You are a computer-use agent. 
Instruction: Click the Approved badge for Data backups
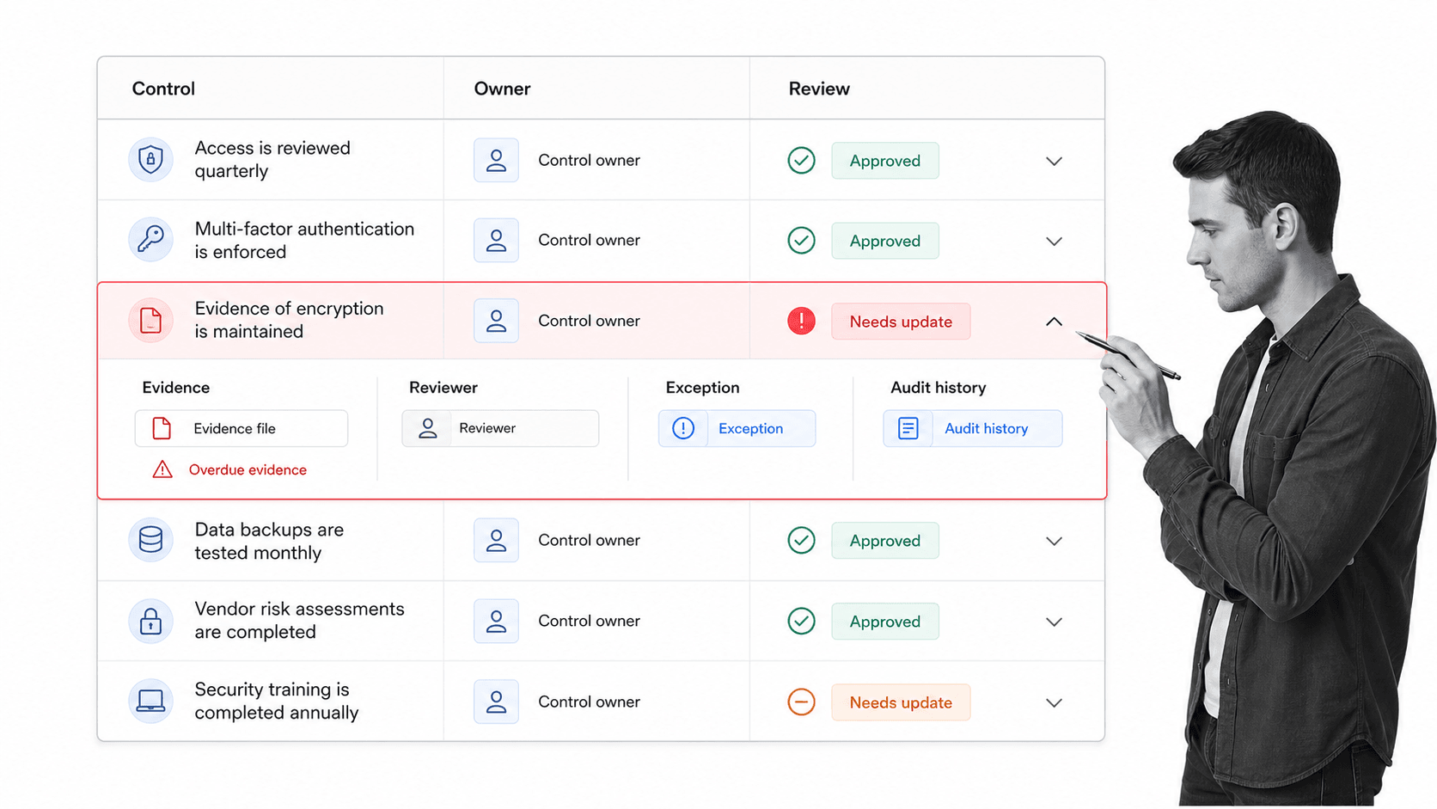pyautogui.click(x=885, y=541)
